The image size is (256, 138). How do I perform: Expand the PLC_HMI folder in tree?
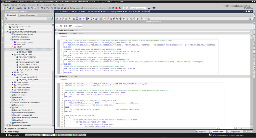pos(12,72)
